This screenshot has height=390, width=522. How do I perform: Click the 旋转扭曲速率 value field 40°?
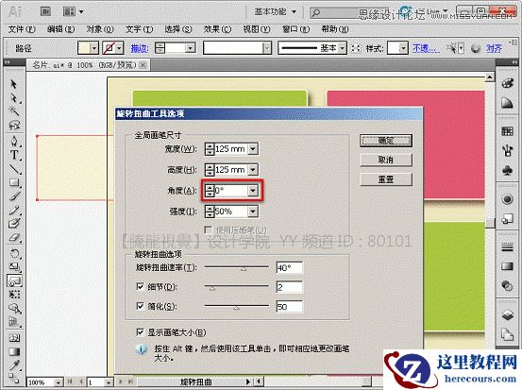tap(289, 268)
